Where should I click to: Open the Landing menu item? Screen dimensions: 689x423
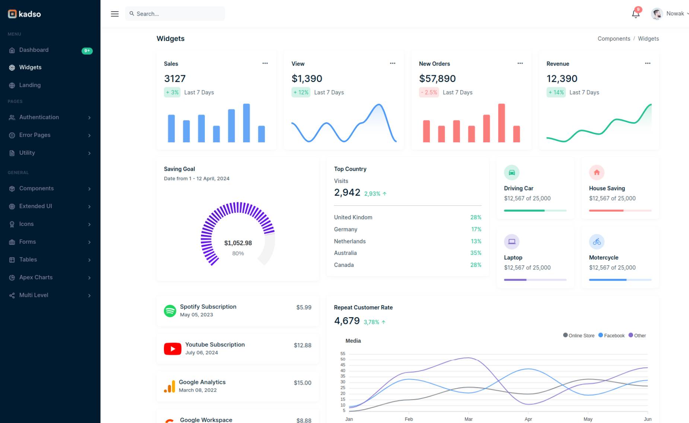pyautogui.click(x=50, y=85)
